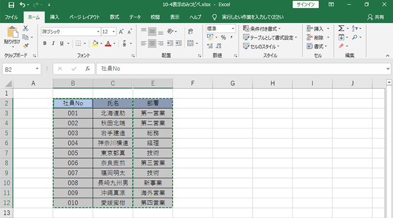Switch to the Page Layout tab
Screen dimensions: 393x218
84,17
